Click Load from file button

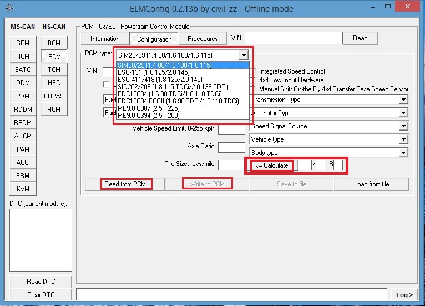(x=371, y=184)
